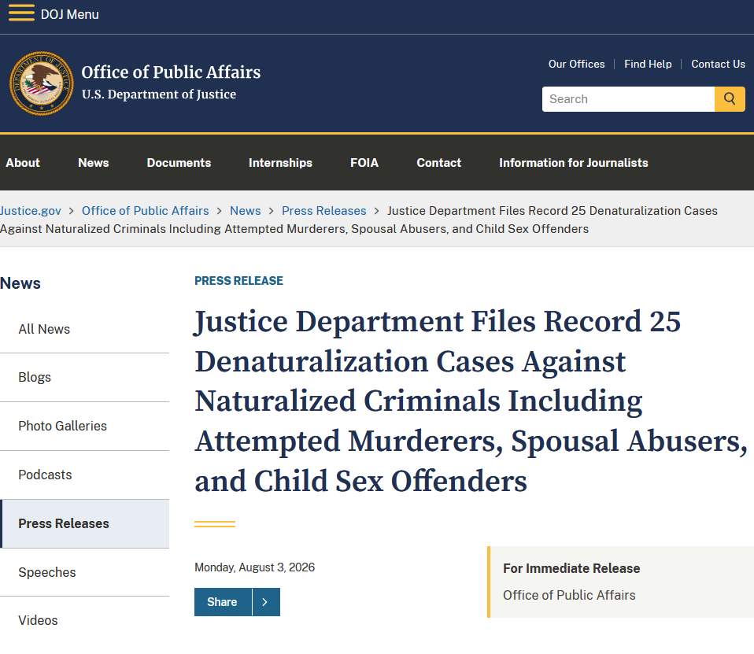This screenshot has width=754, height=654.
Task: Select All News in sidebar
Action: [x=85, y=329]
